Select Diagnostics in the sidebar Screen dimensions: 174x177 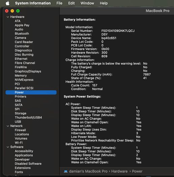23,50
